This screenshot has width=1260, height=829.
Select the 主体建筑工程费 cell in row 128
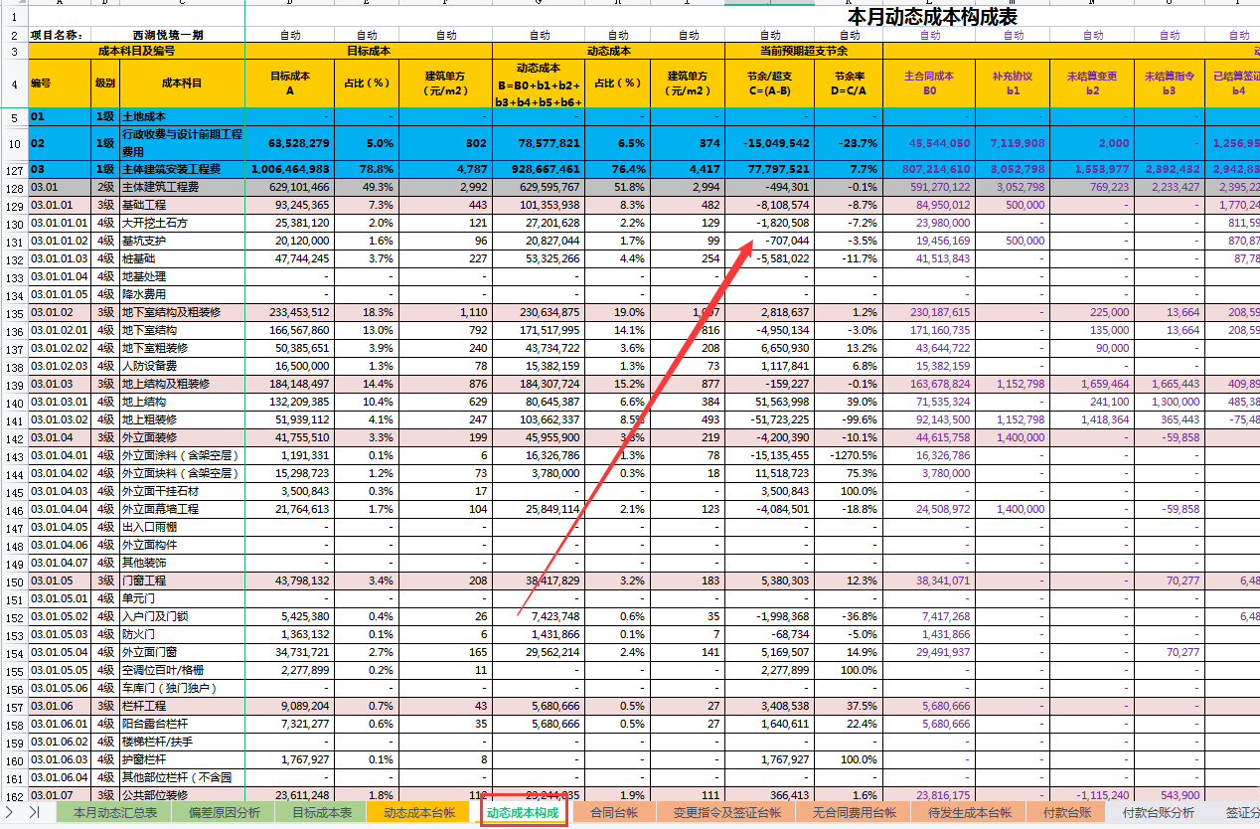coord(181,187)
